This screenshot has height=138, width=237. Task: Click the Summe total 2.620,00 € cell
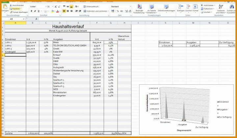(33, 133)
